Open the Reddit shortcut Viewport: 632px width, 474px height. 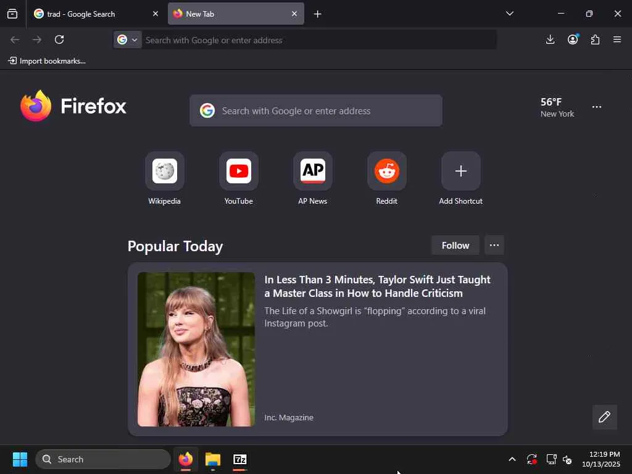click(x=387, y=178)
